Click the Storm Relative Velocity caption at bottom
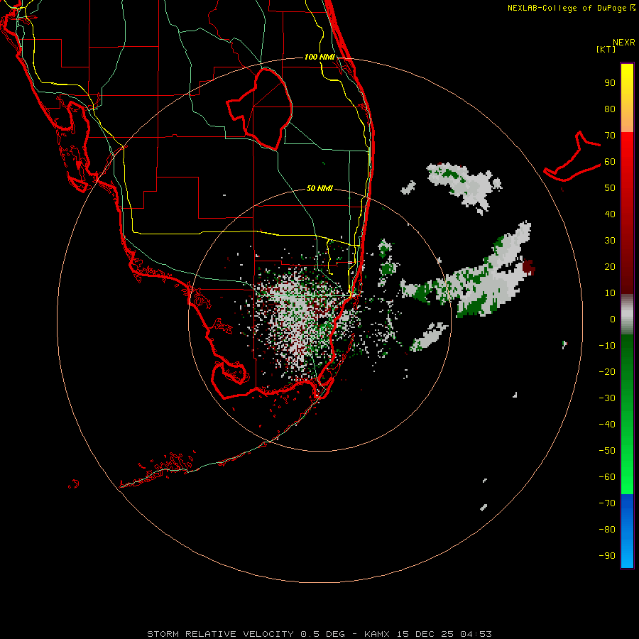This screenshot has width=639, height=639. [x=319, y=634]
